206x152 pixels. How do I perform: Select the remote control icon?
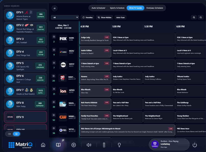pos(104,145)
